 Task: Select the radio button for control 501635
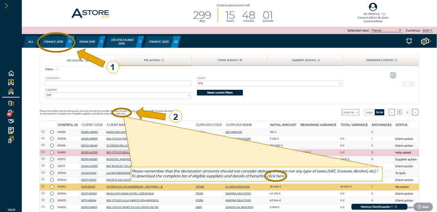(52, 139)
